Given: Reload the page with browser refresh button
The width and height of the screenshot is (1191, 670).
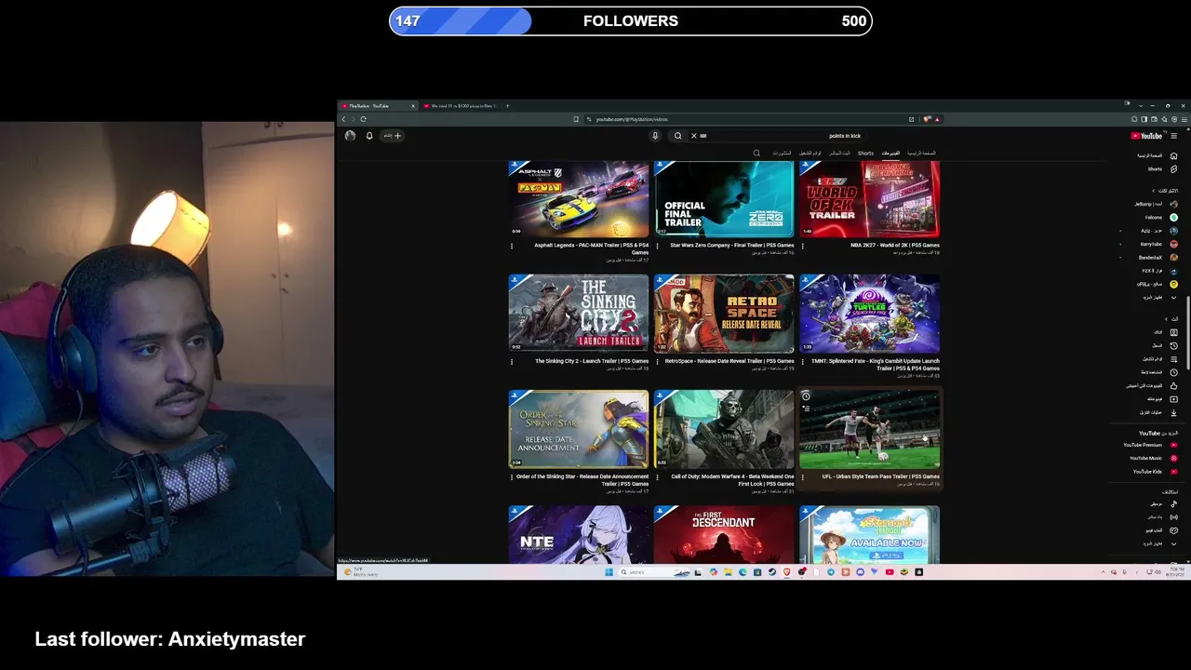Looking at the screenshot, I should click(x=363, y=119).
